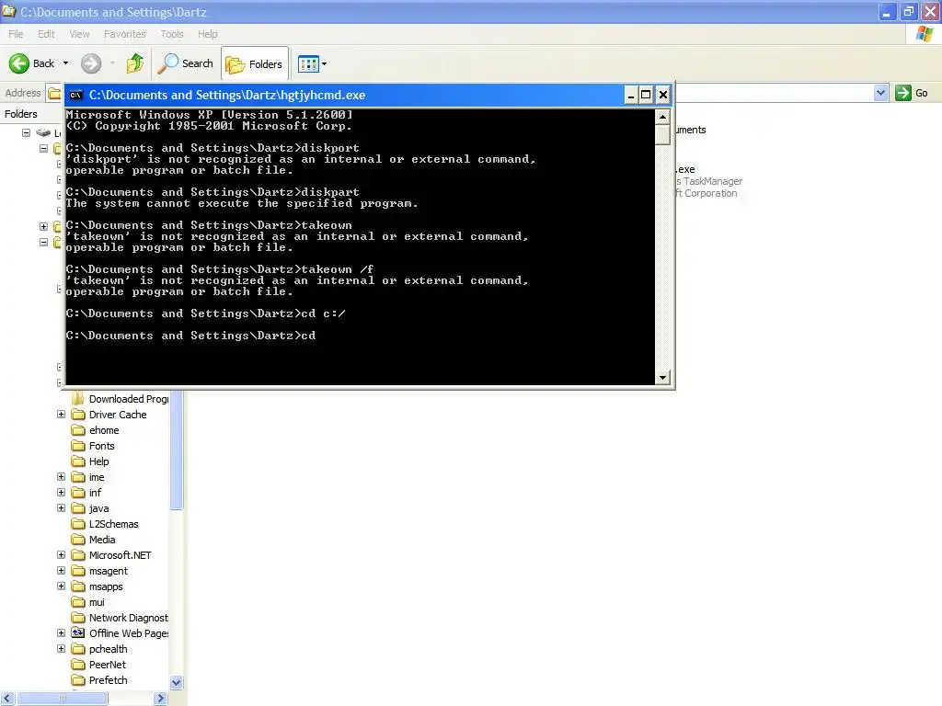The height and width of the screenshot is (706, 942).
Task: Open the Edit menu
Action: pos(46,34)
